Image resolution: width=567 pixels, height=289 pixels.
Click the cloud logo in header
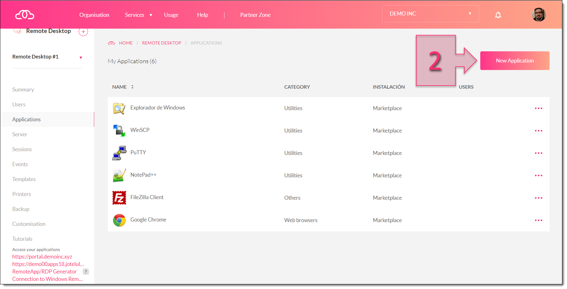point(25,15)
